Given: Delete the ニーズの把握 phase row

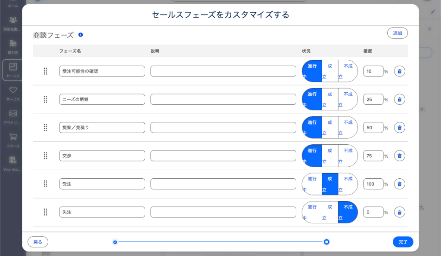Looking at the screenshot, I should pyautogui.click(x=399, y=99).
